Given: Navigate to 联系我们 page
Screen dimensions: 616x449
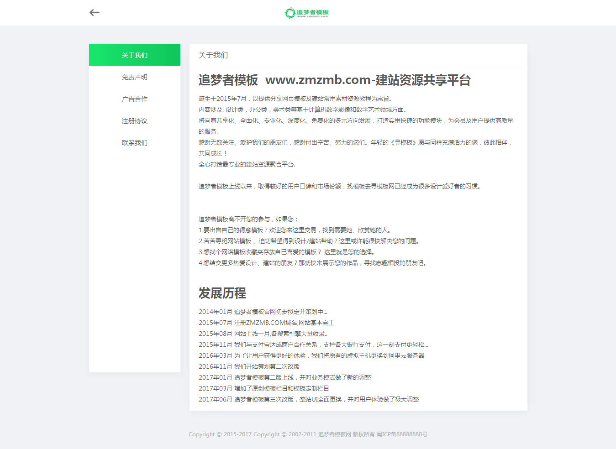Looking at the screenshot, I should point(135,143).
